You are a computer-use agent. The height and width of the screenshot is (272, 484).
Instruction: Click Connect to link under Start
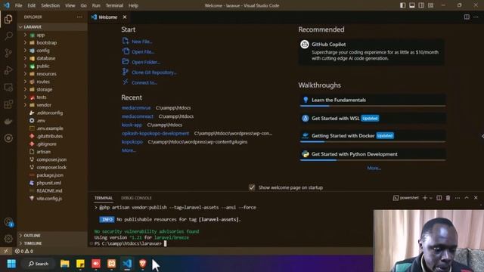144,82
